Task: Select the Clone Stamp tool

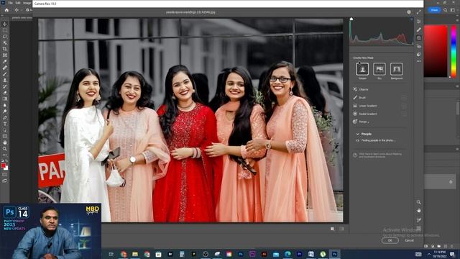Action: (4, 80)
